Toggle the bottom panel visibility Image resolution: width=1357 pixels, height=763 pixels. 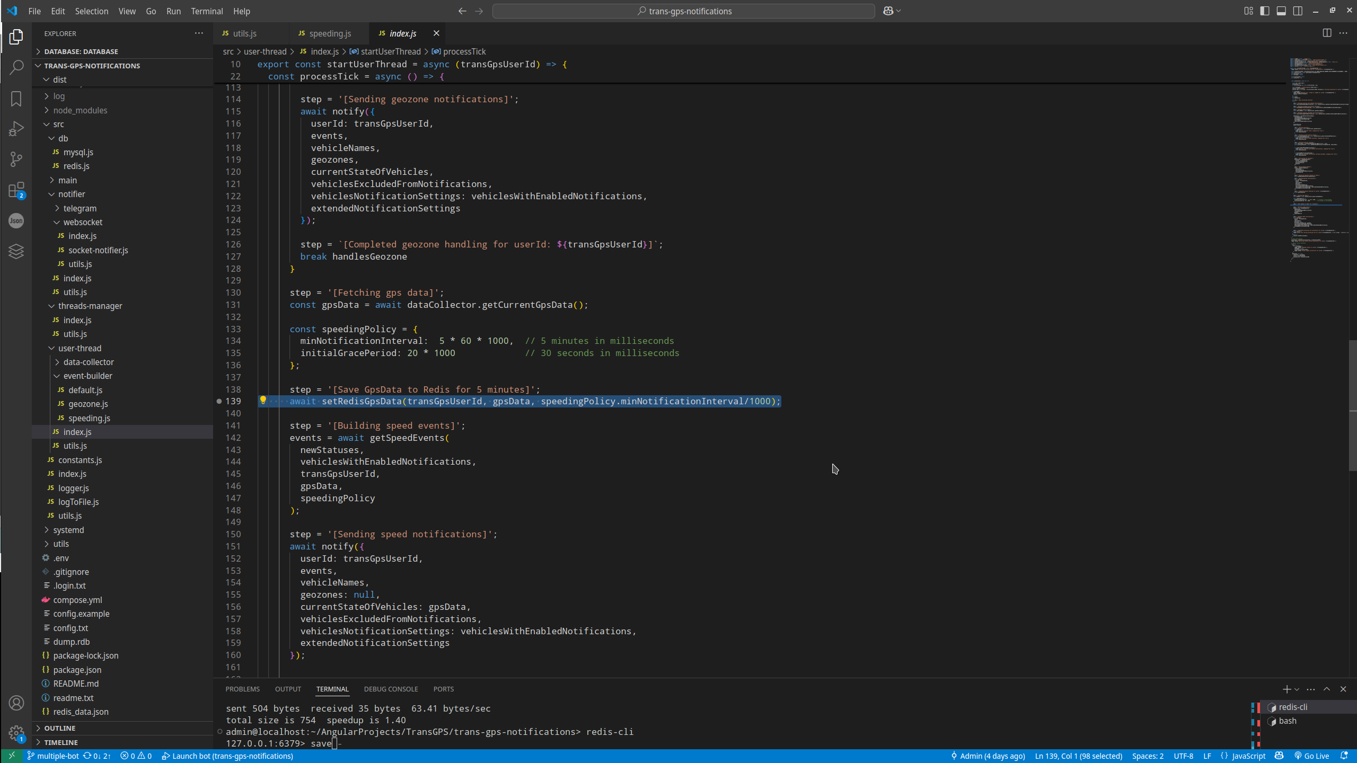1281,11
